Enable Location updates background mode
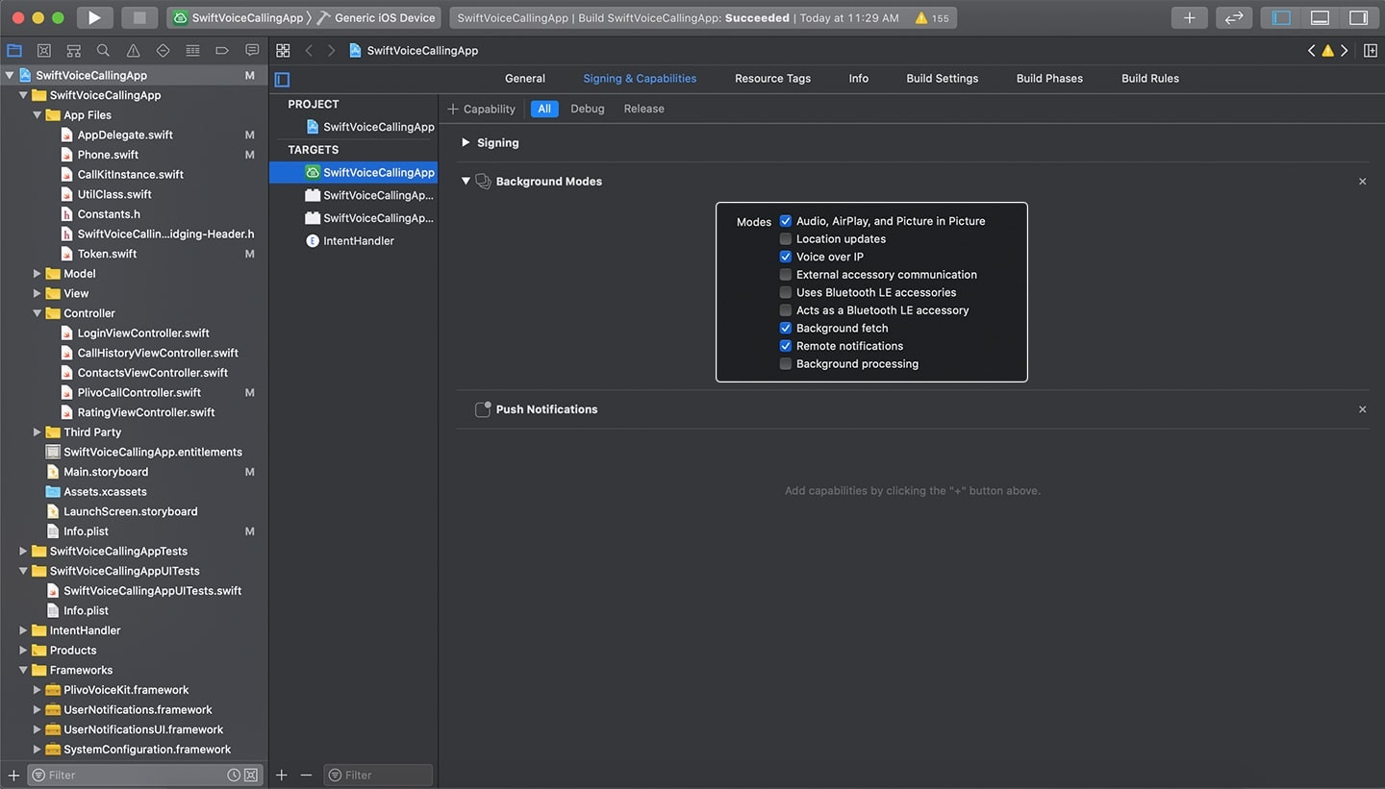The image size is (1385, 789). tap(786, 239)
